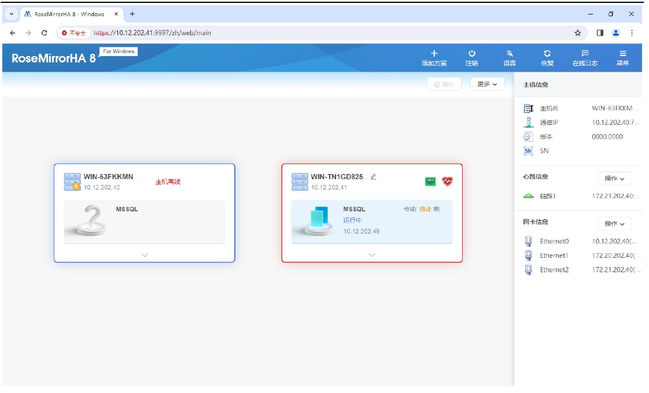Focus the address bar URL

[152, 33]
